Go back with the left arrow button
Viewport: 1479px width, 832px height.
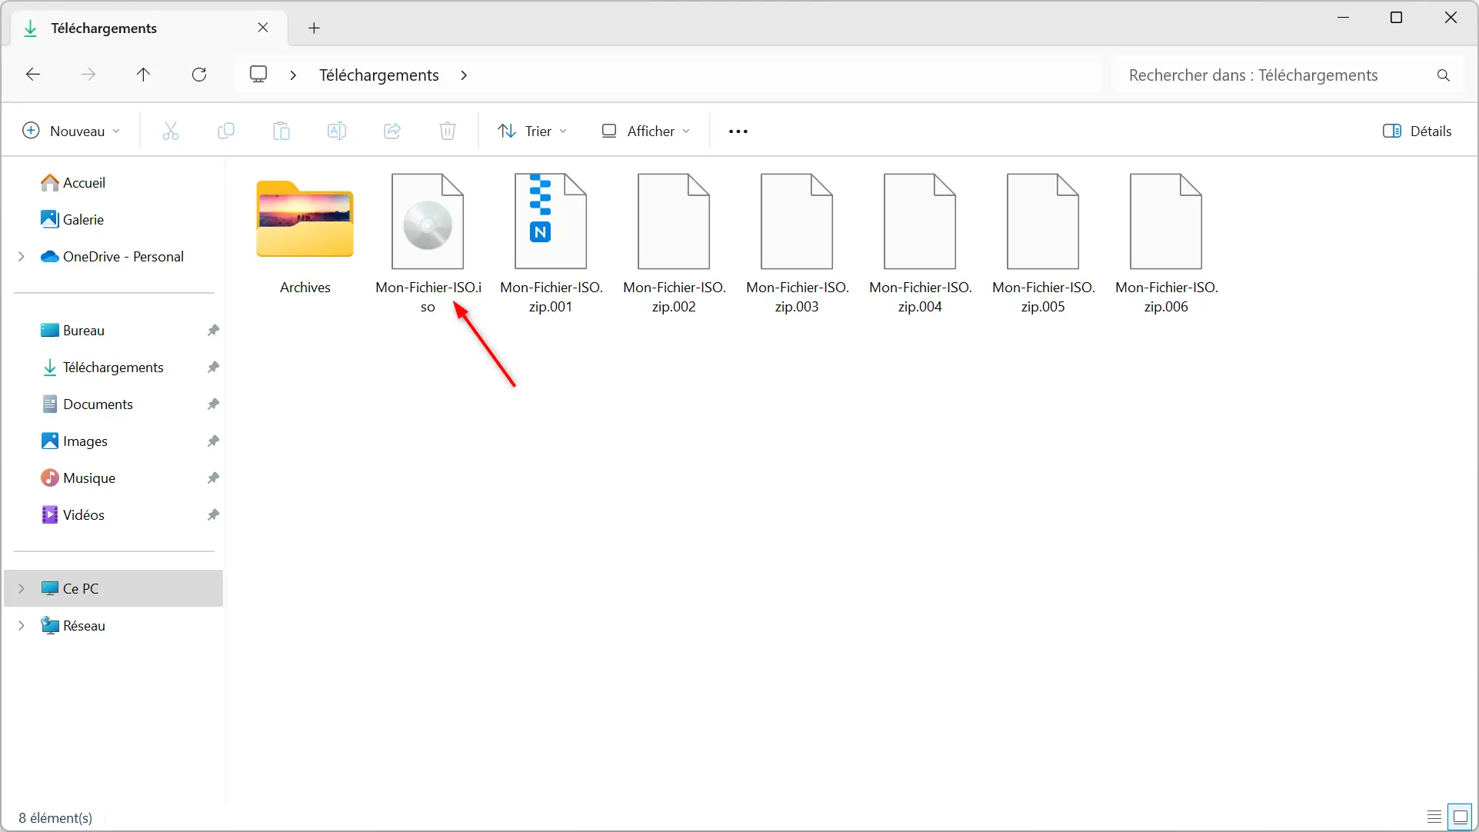pos(33,75)
